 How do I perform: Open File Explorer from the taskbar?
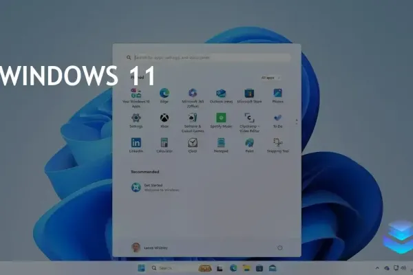point(246,268)
